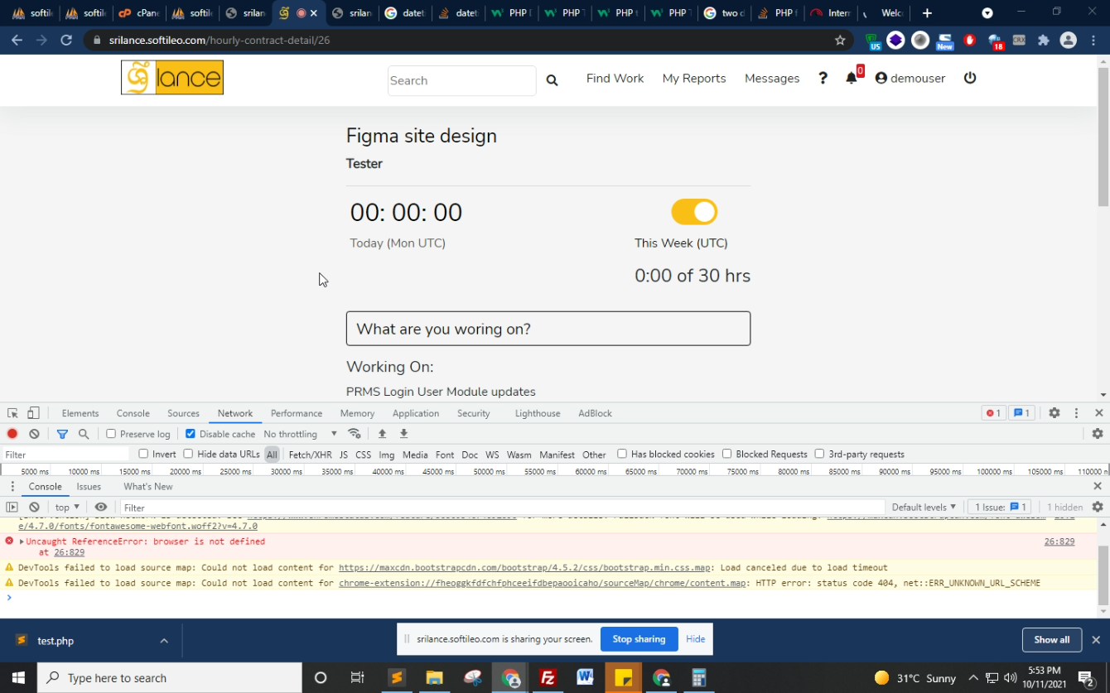1110x693 pixels.
Task: Open the DevTools settings gear
Action: (1054, 413)
